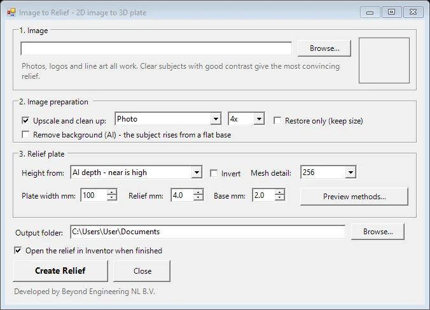Screen dimensions: 430x310
Task: Browse for an image file
Action: coord(324,48)
